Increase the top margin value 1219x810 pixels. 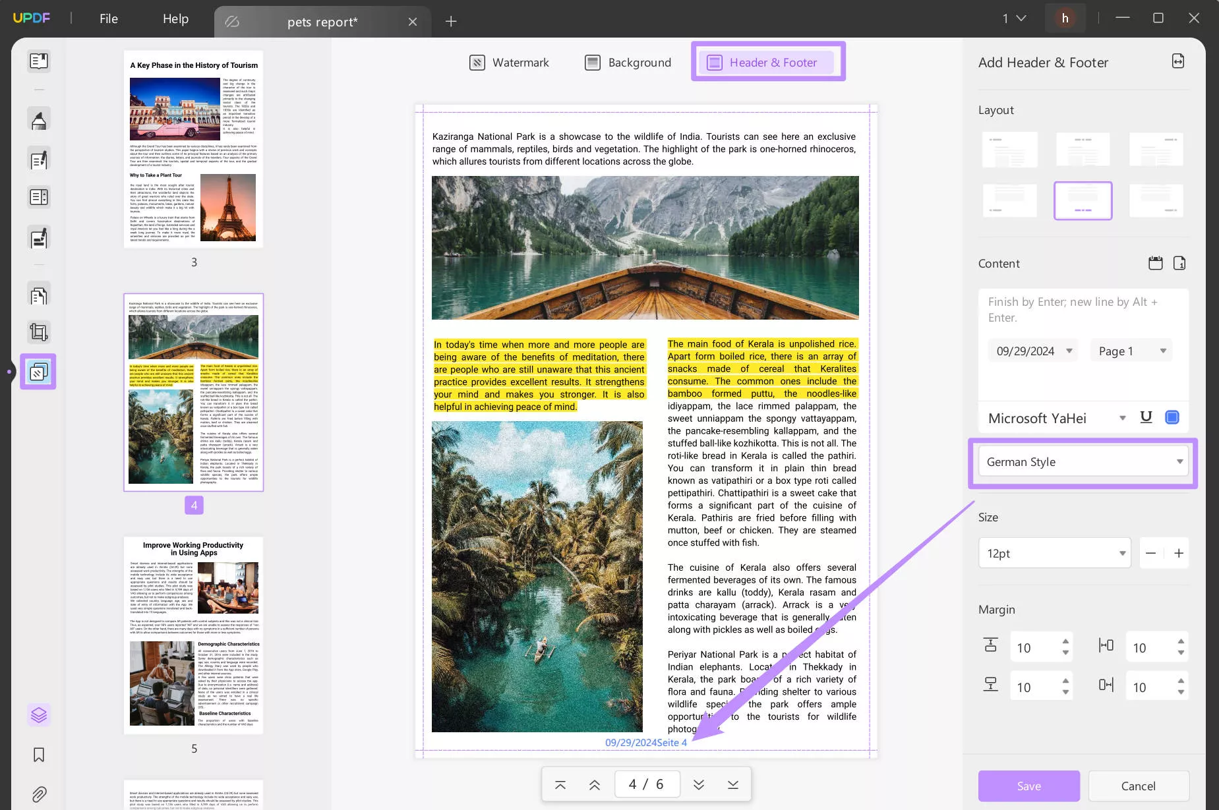click(1065, 641)
